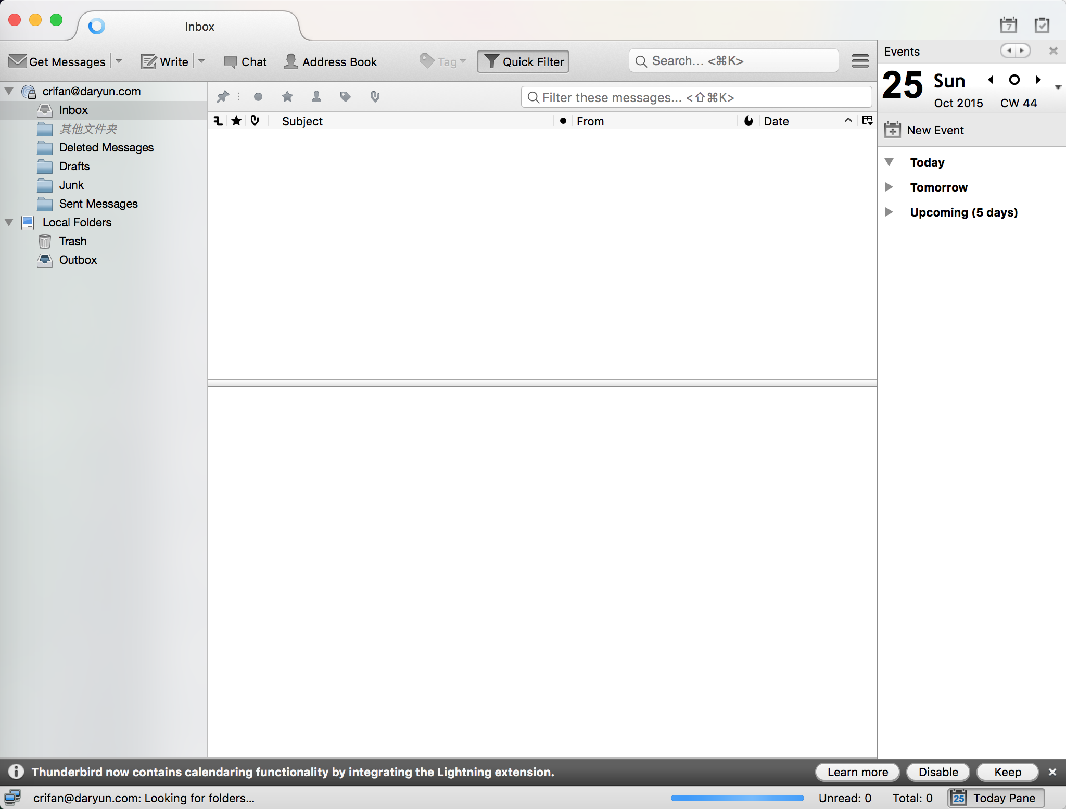Click the Learn more button
Image resolution: width=1066 pixels, height=809 pixels.
click(x=857, y=772)
